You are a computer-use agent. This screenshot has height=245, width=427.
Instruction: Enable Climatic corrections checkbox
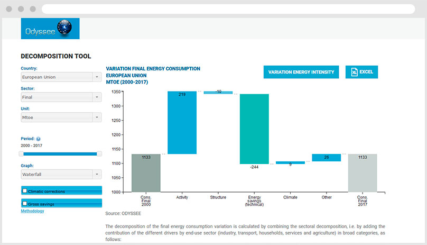[x=25, y=190]
